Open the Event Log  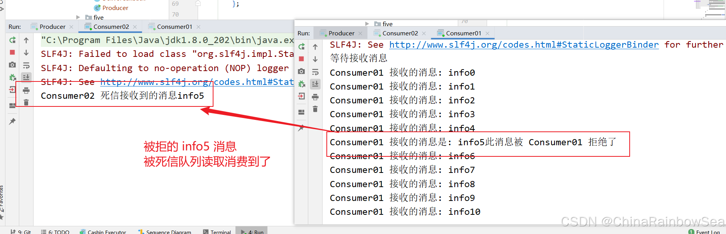pos(704,231)
